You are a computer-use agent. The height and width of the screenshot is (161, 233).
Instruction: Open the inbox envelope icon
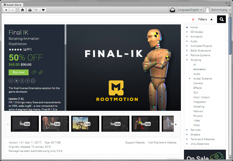click(x=172, y=10)
